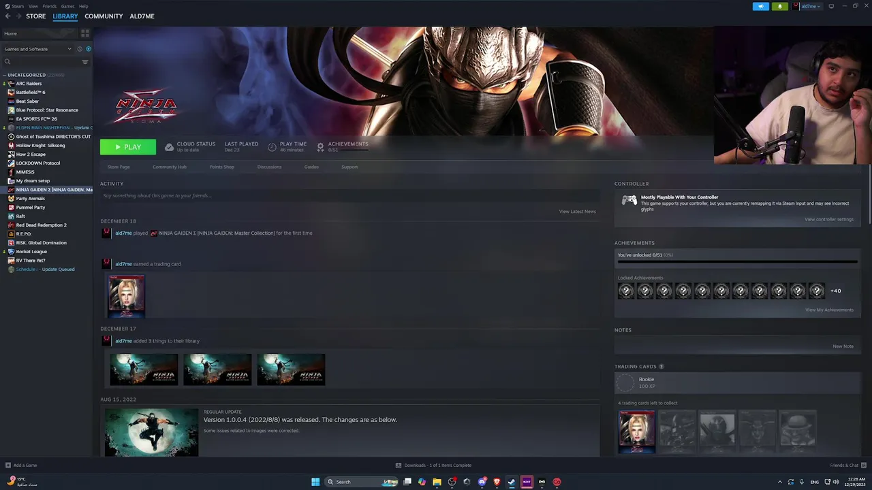Open Add a Game plus icon

pos(8,465)
